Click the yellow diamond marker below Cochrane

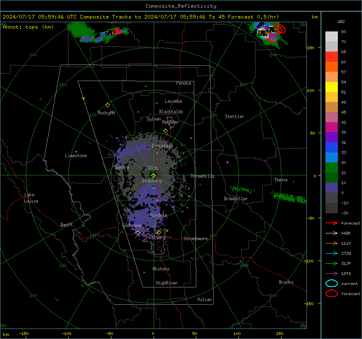click(138, 233)
